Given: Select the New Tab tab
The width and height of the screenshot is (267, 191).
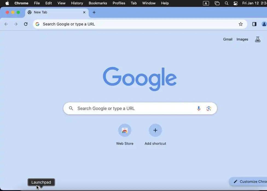Looking at the screenshot, I should tap(57, 12).
